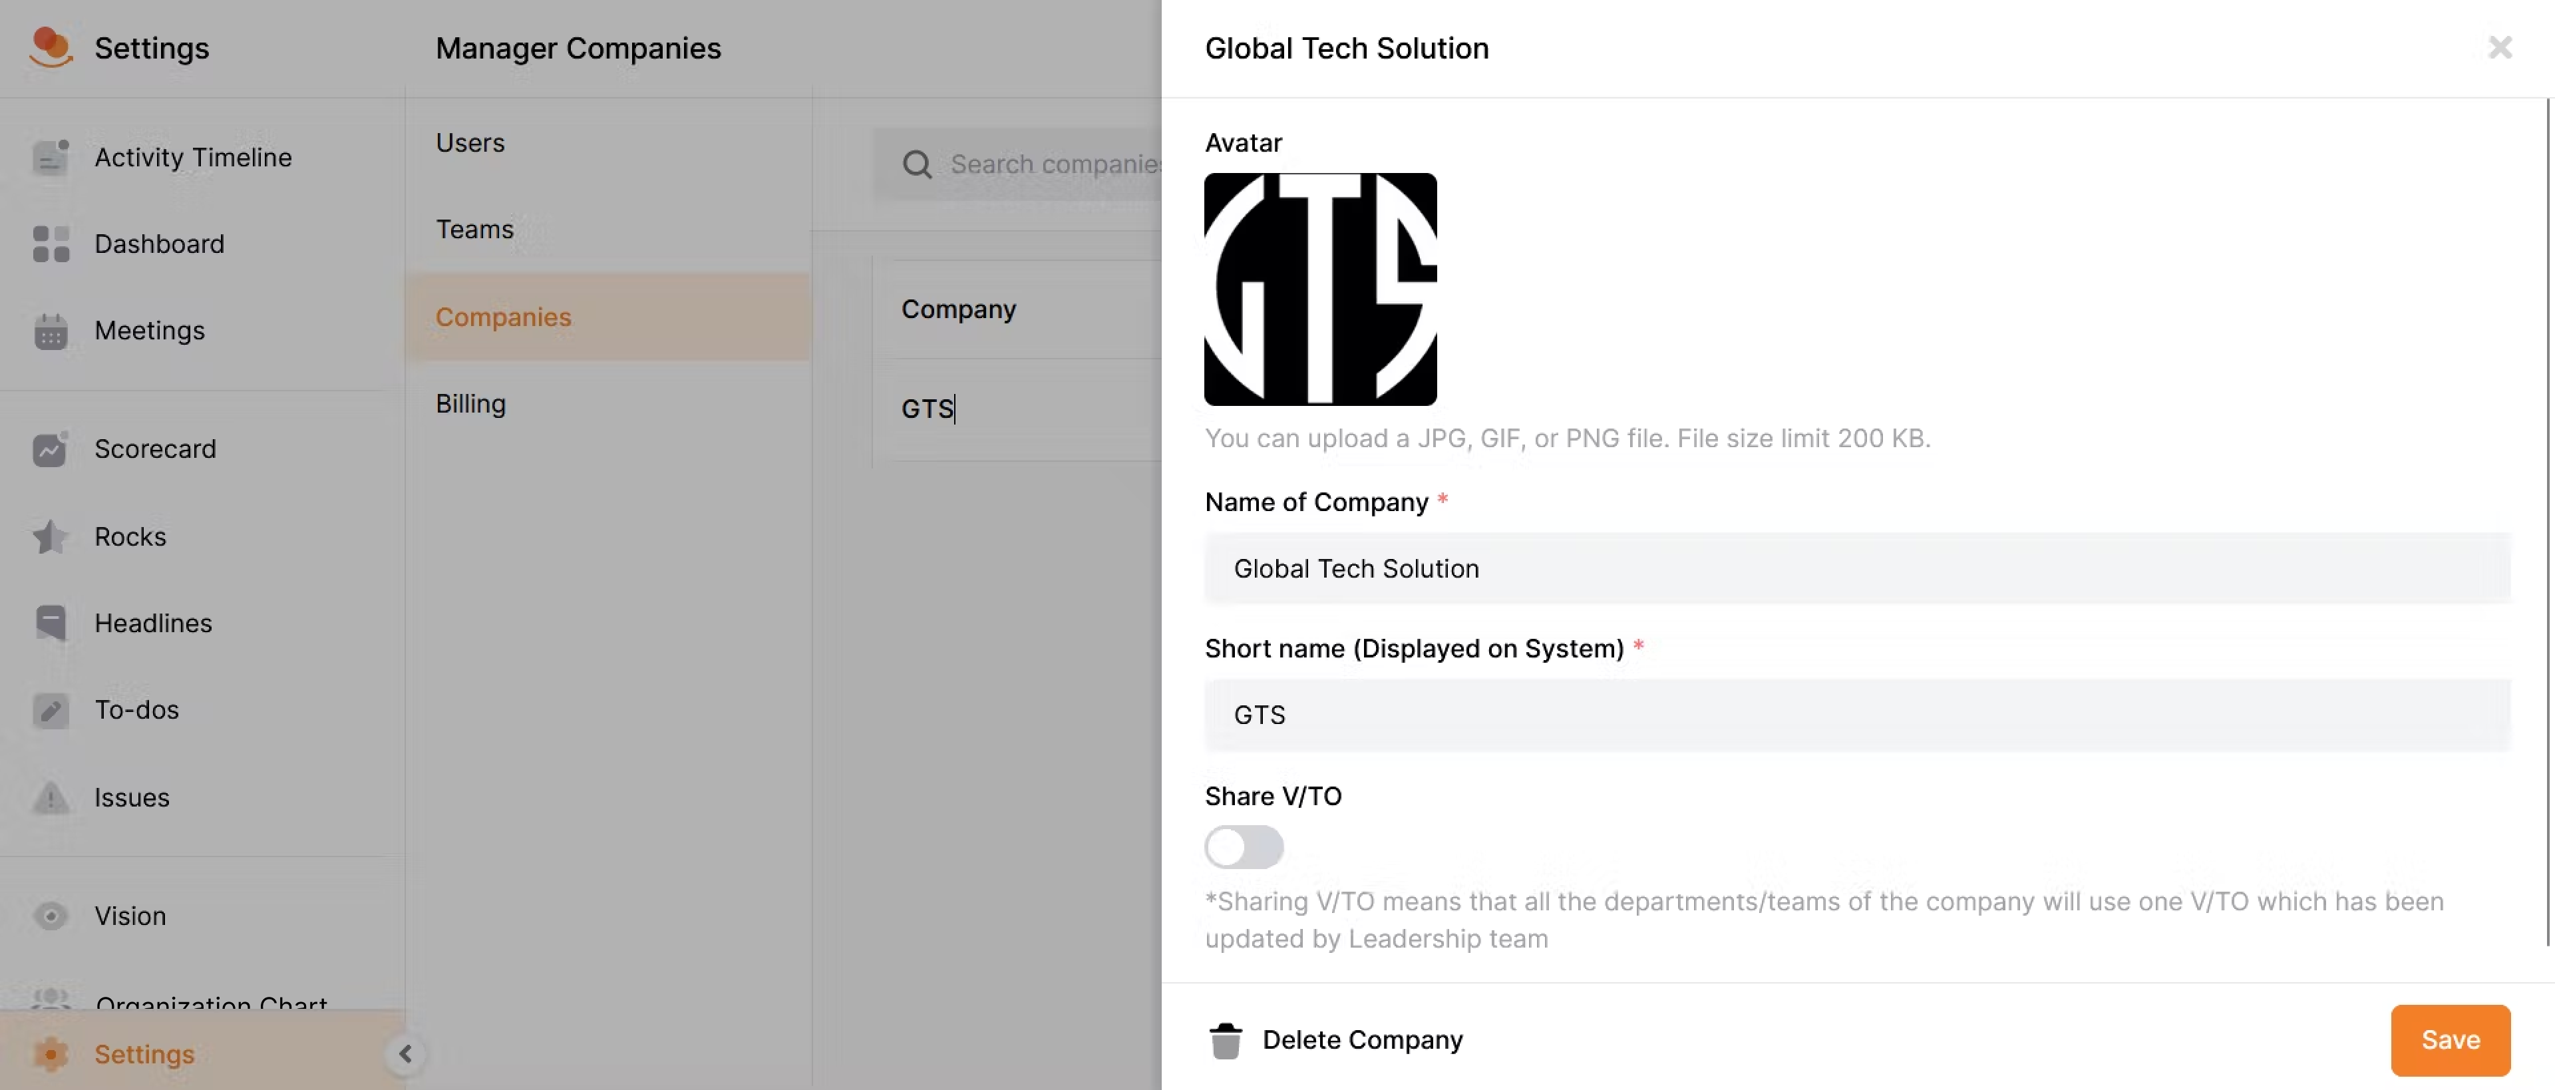Focus the Name of Company input field
2555x1090 pixels.
(x=1857, y=568)
